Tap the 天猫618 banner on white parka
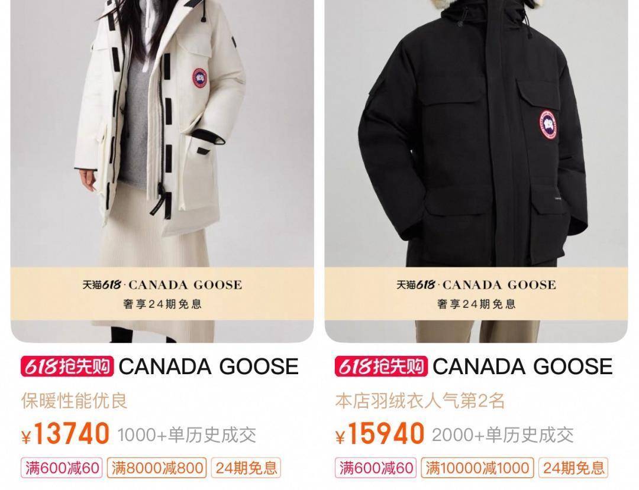The width and height of the screenshot is (639, 490). point(162,294)
